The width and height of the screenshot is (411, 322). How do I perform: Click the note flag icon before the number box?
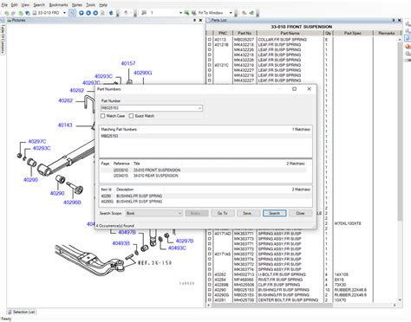[144, 13]
